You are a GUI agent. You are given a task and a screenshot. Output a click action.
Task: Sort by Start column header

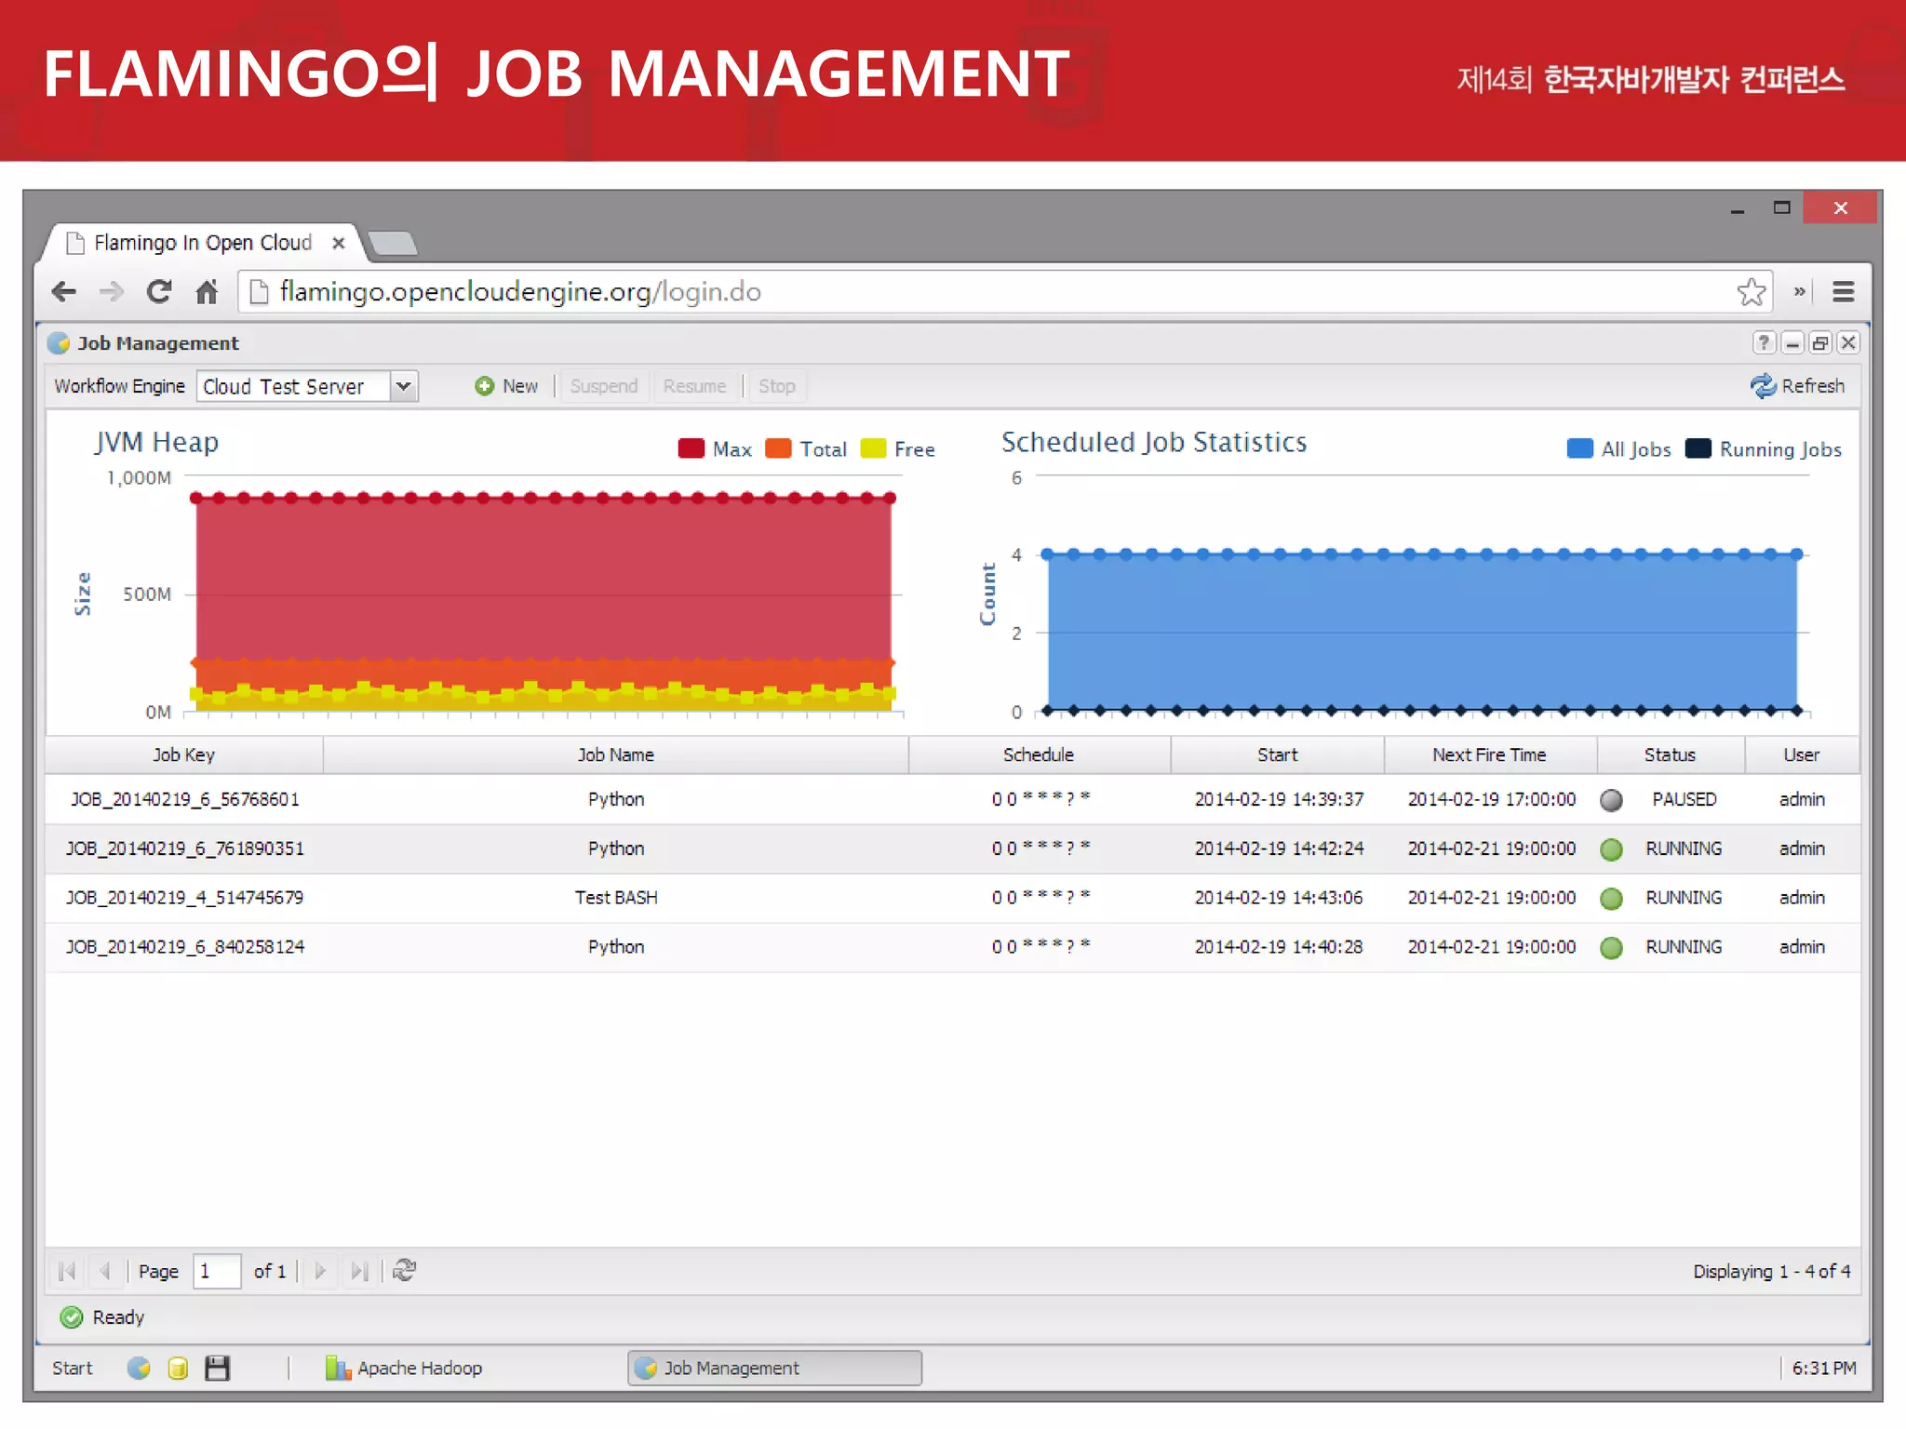[x=1277, y=755]
